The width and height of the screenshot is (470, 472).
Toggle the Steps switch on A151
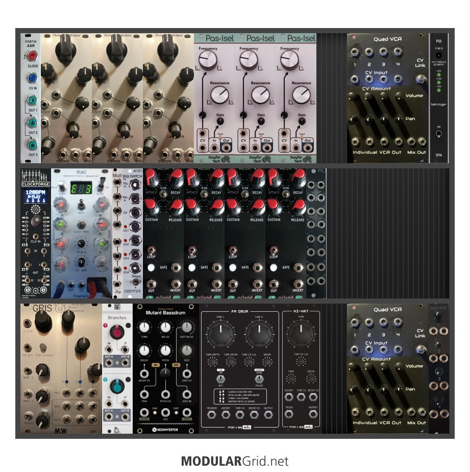[136, 282]
